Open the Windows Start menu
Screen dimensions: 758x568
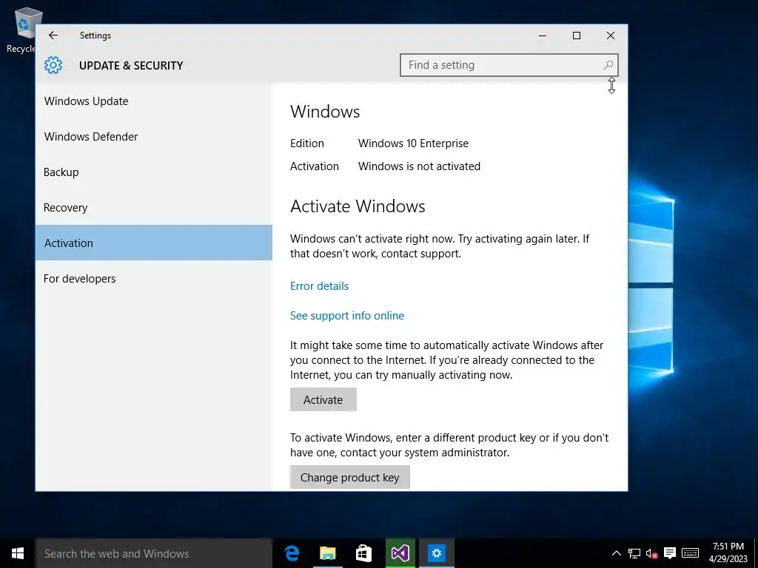pos(18,553)
